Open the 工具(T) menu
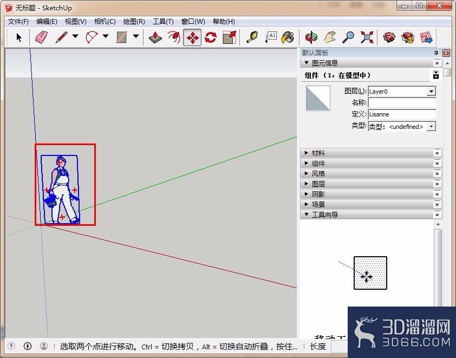This screenshot has width=456, height=358. (163, 22)
